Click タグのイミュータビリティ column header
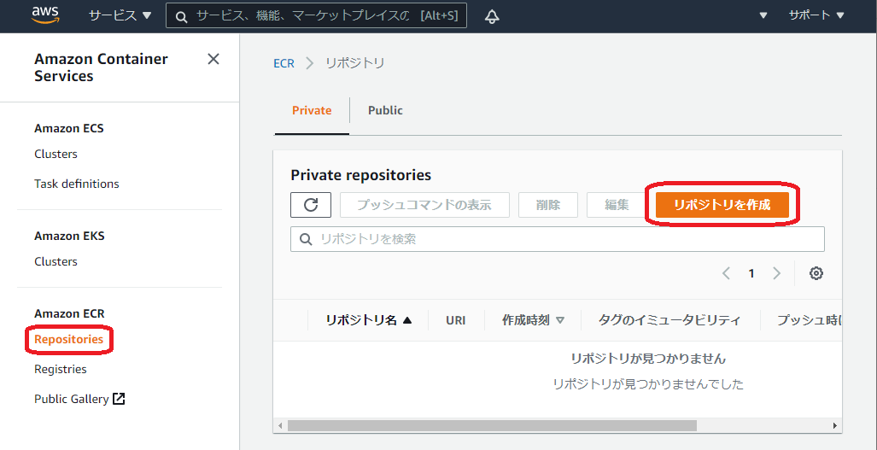Screen dimensions: 877x450 click(x=669, y=320)
